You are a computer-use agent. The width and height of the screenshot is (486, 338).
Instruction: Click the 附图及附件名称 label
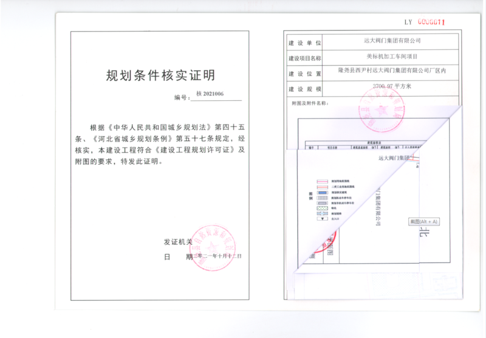pos(310,103)
